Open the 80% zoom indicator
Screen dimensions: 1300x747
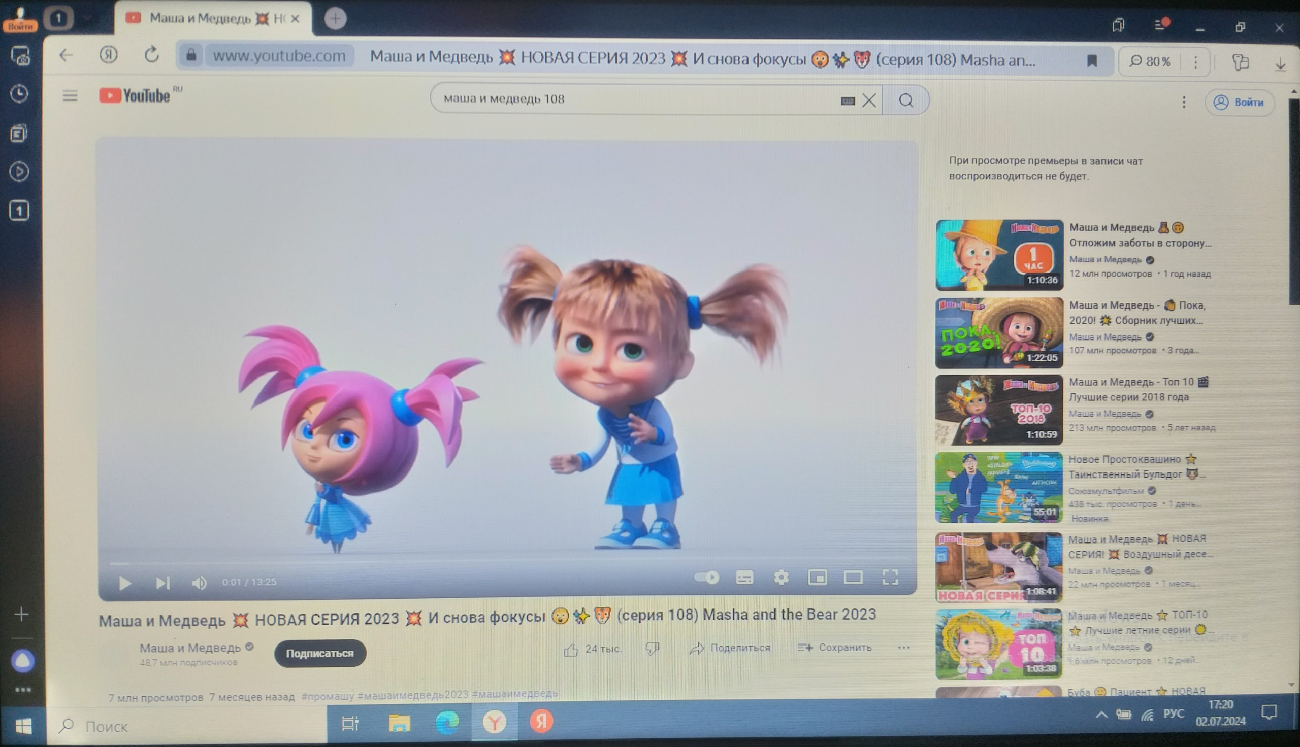point(1150,62)
